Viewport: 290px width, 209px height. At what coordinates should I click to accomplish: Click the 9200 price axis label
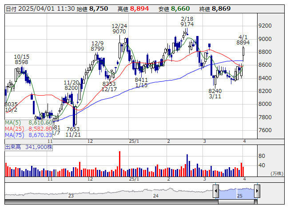[265, 26]
